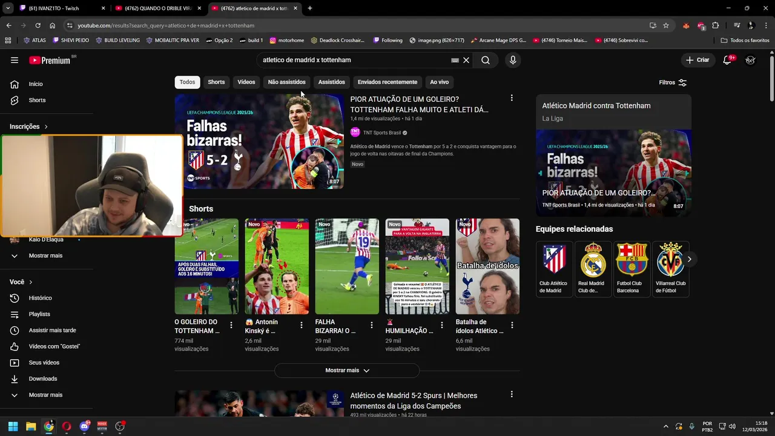
Task: Open the PIOR ATUAÇÃO DE UM GOLEIRO title
Action: (x=420, y=104)
